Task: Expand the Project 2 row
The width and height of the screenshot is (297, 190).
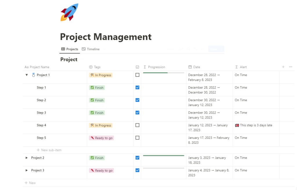Action: click(27, 158)
